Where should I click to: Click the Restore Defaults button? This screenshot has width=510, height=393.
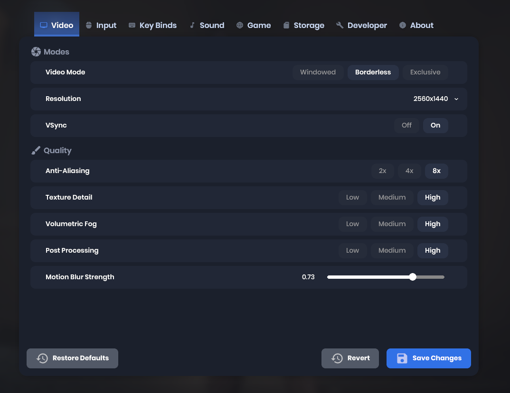point(72,358)
